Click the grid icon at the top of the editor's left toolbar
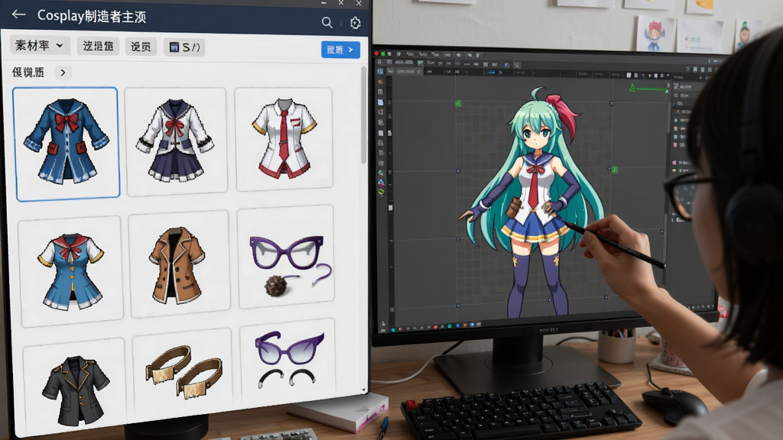 click(380, 71)
